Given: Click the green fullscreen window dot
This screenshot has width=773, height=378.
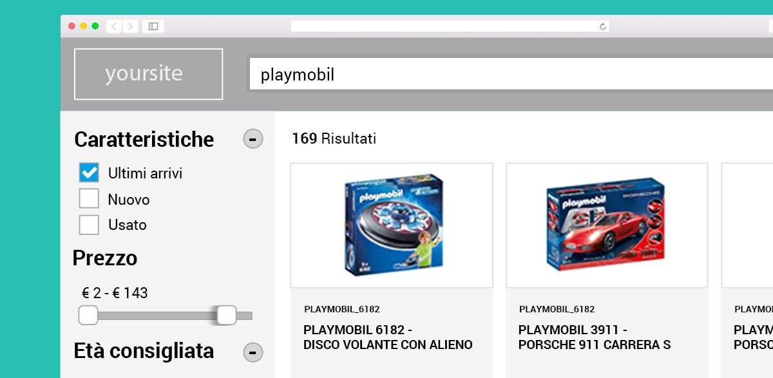Looking at the screenshot, I should click(x=95, y=26).
